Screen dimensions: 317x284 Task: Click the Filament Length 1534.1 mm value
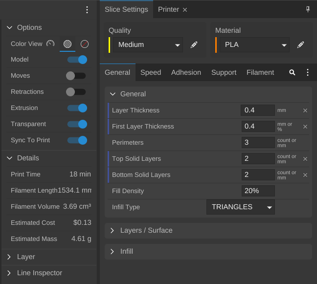(74, 190)
